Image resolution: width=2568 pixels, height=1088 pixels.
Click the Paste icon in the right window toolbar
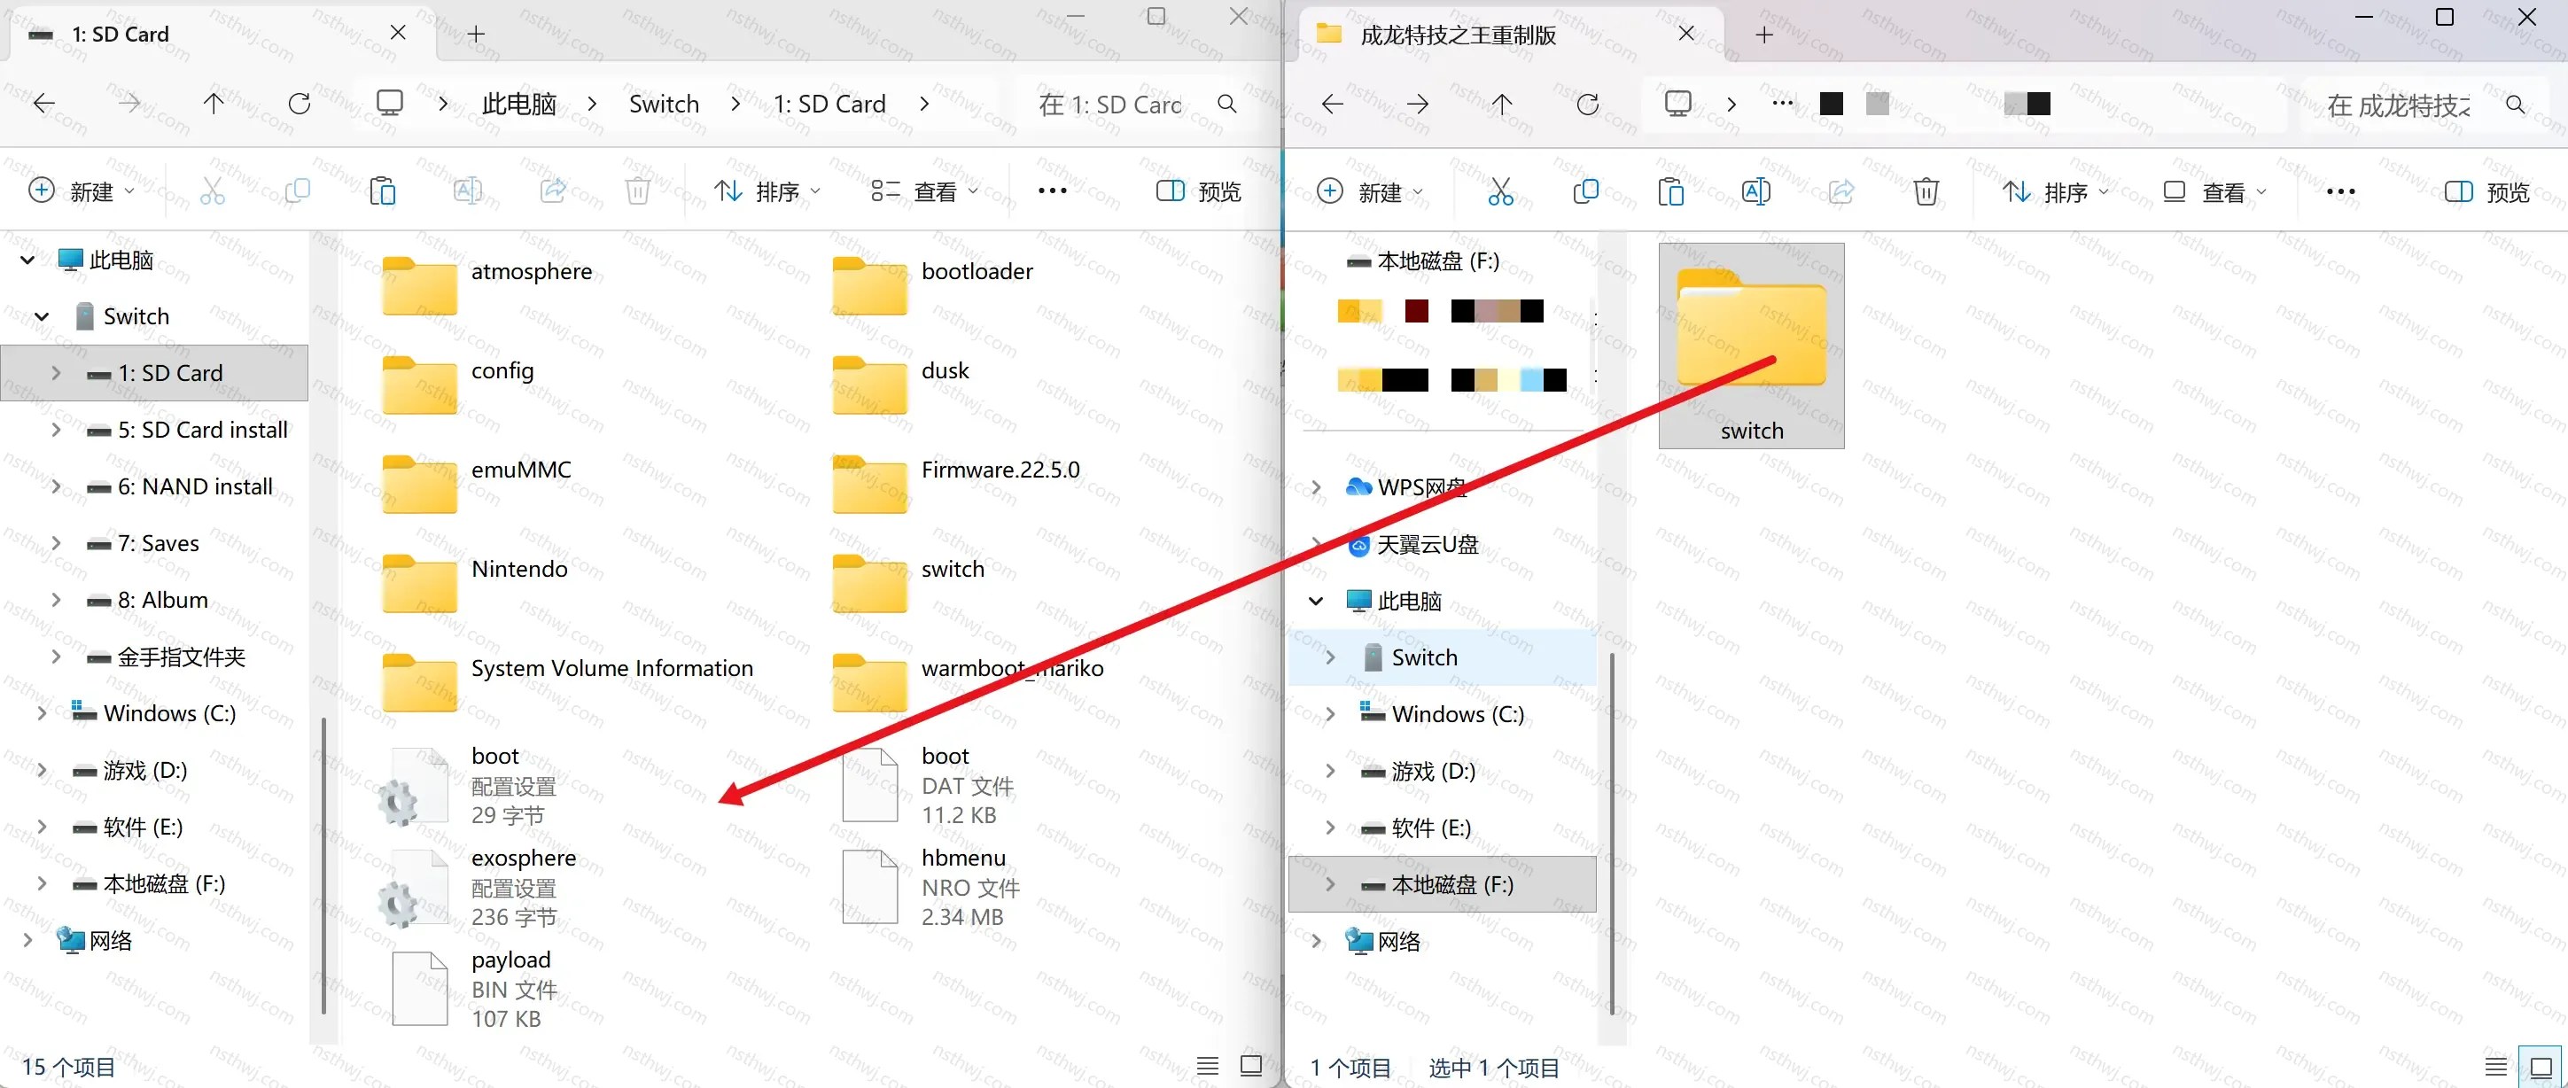pos(1671,191)
